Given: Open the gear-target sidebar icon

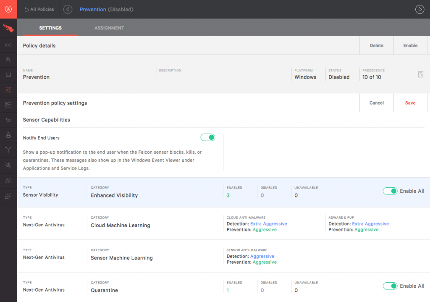Looking at the screenshot, I should [x=8, y=165].
